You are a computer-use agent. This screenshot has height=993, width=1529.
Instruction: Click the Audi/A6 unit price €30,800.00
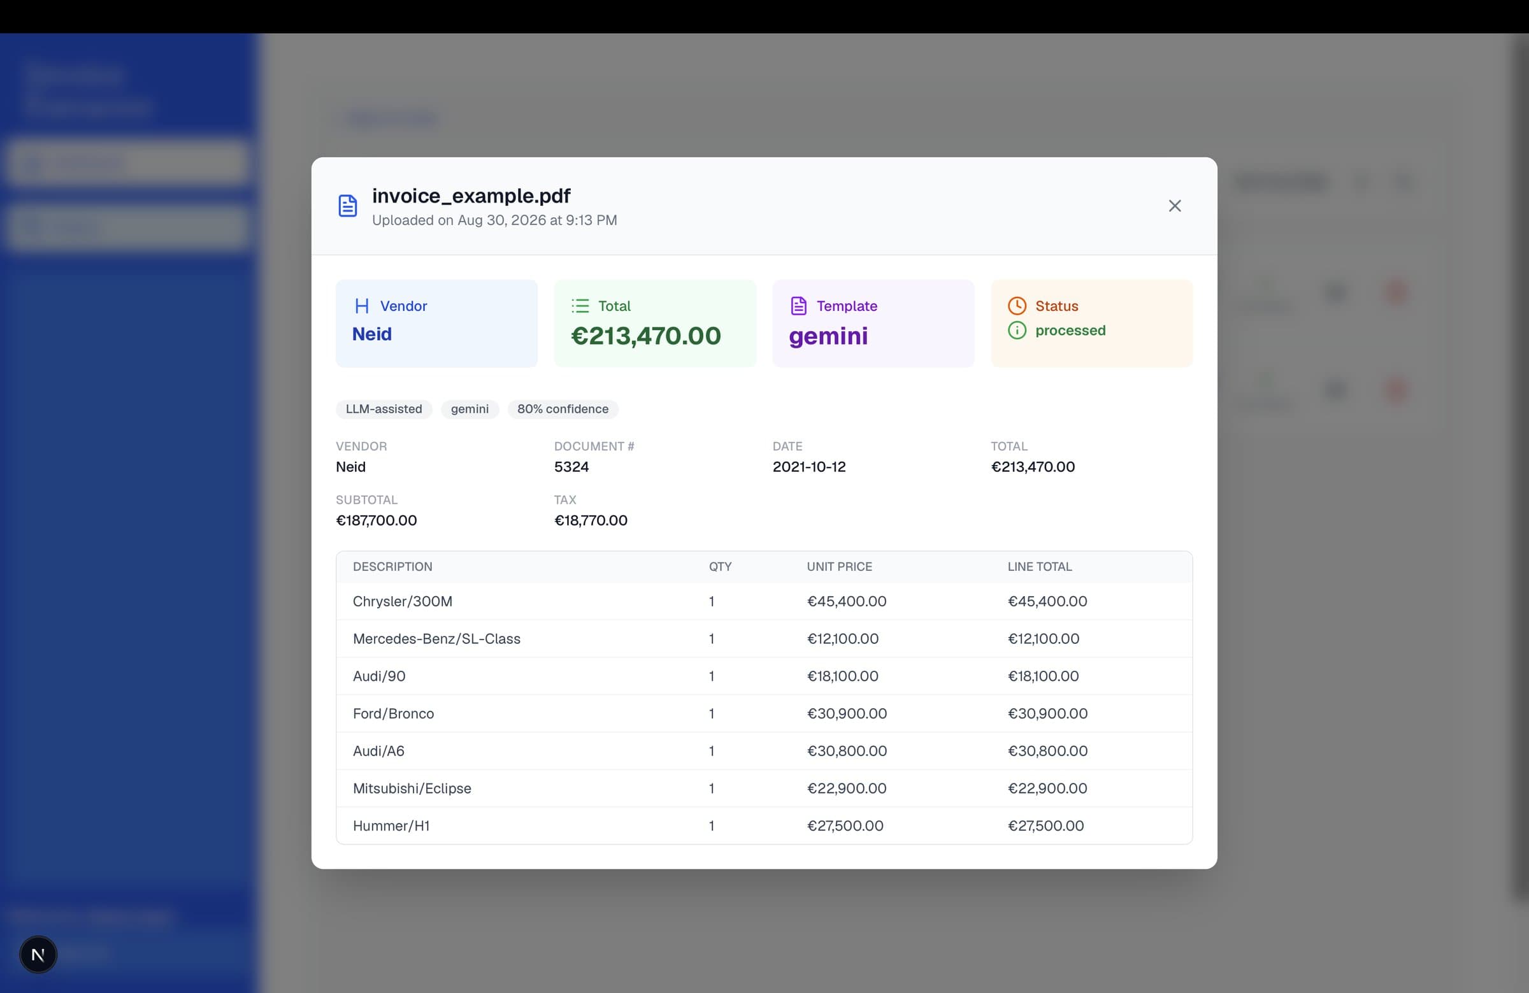pyautogui.click(x=847, y=751)
